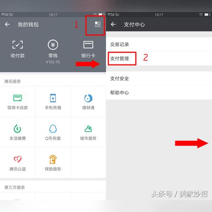Open Q币充值 penguin icon
The height and width of the screenshot is (212, 212).
53,129
